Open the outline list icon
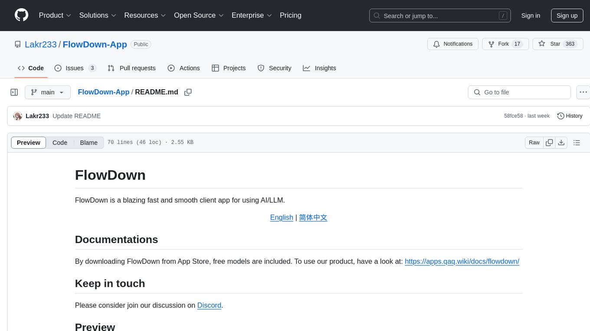The width and height of the screenshot is (590, 331). 577,143
